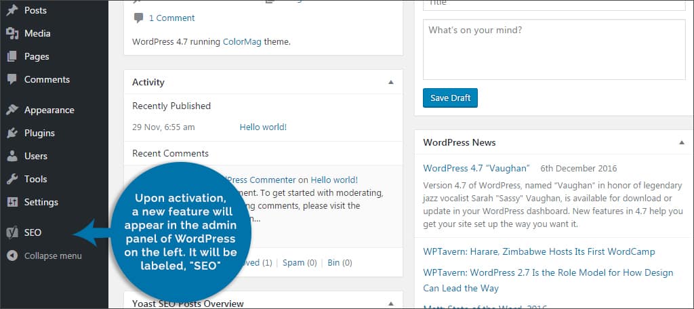Image resolution: width=694 pixels, height=309 pixels.
Task: Open the Tools menu
Action: pyautogui.click(x=35, y=179)
